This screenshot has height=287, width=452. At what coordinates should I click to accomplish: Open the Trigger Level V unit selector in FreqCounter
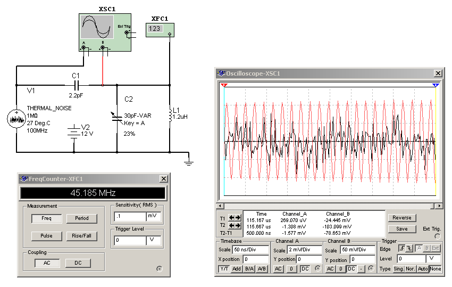[x=153, y=241]
